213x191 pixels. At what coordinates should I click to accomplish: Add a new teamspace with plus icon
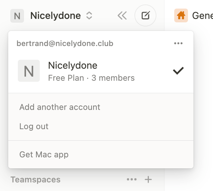point(148,179)
